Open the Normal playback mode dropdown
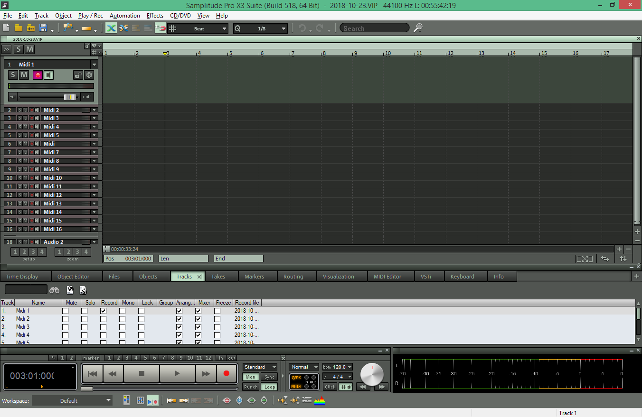The image size is (642, 417). pyautogui.click(x=303, y=367)
